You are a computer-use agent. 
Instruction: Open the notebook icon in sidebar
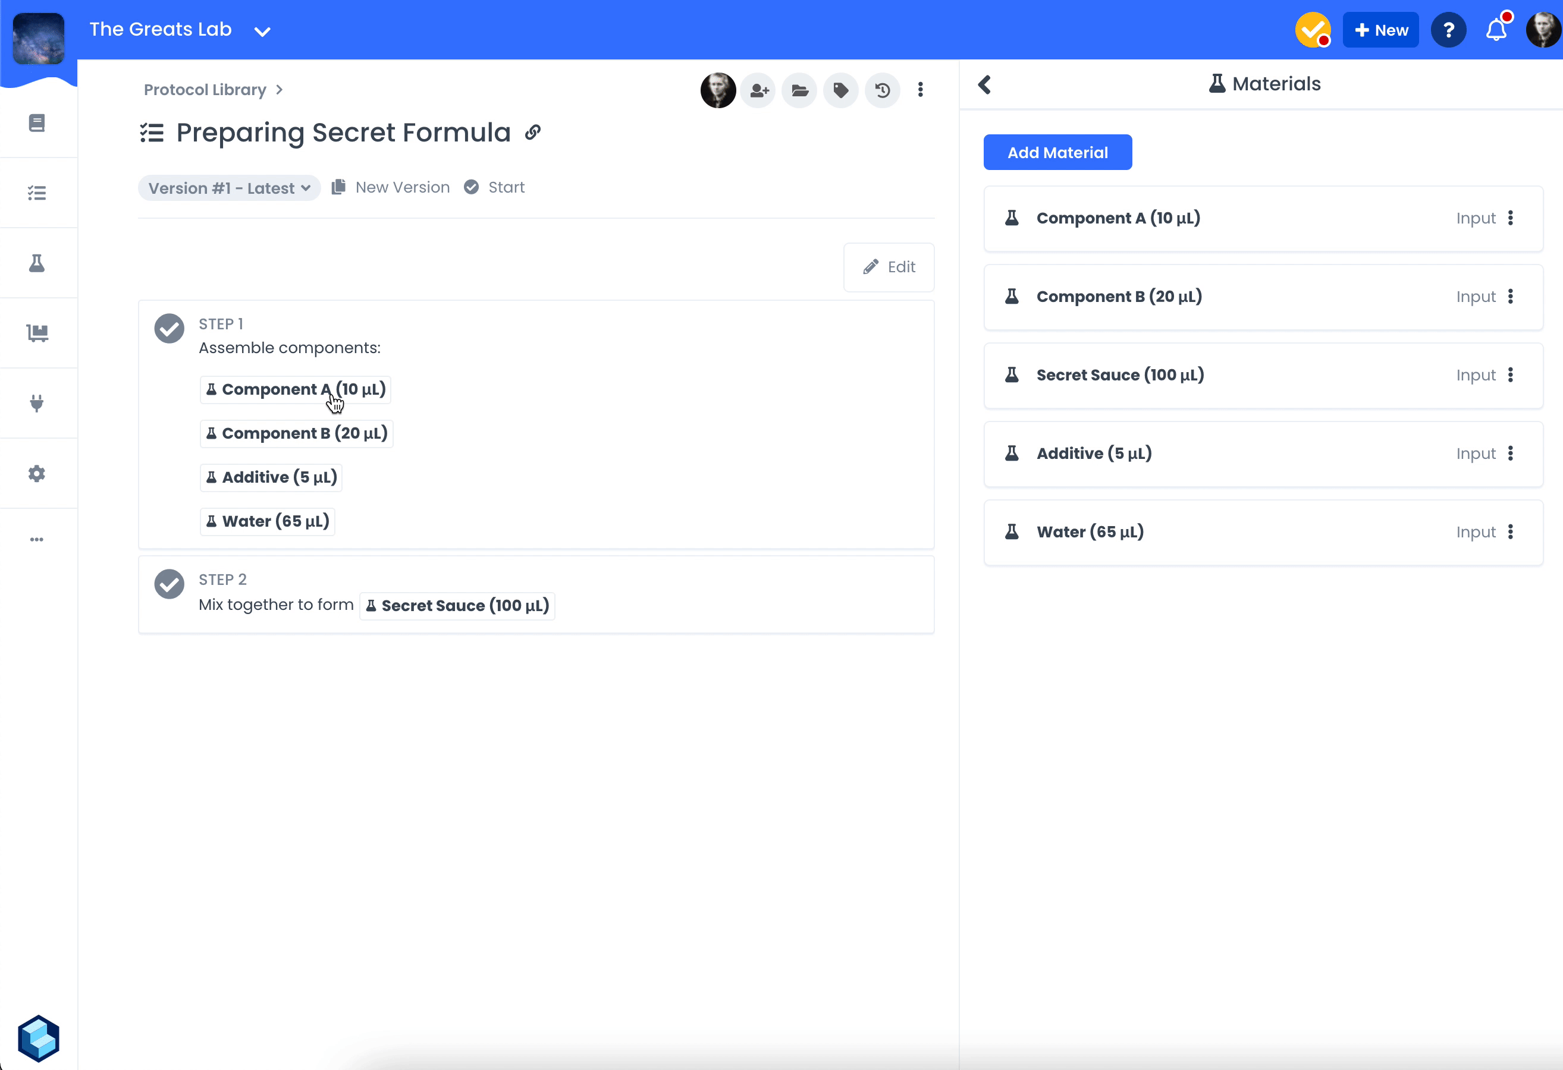click(x=37, y=123)
